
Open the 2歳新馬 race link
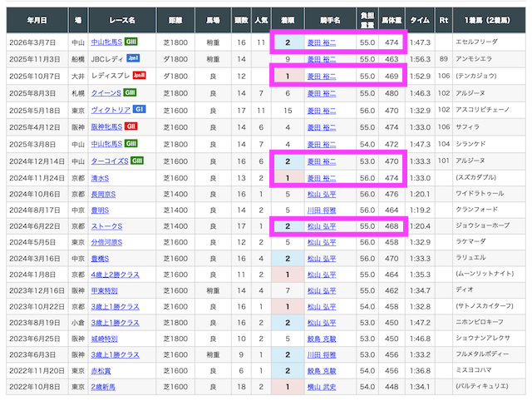point(103,387)
